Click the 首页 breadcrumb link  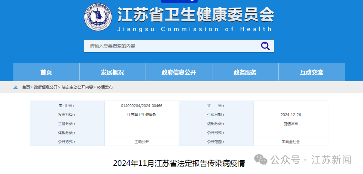[x=26, y=87]
